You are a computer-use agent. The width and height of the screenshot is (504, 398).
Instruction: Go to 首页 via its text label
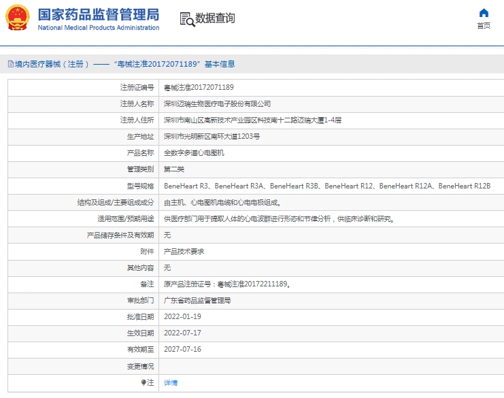(484, 26)
